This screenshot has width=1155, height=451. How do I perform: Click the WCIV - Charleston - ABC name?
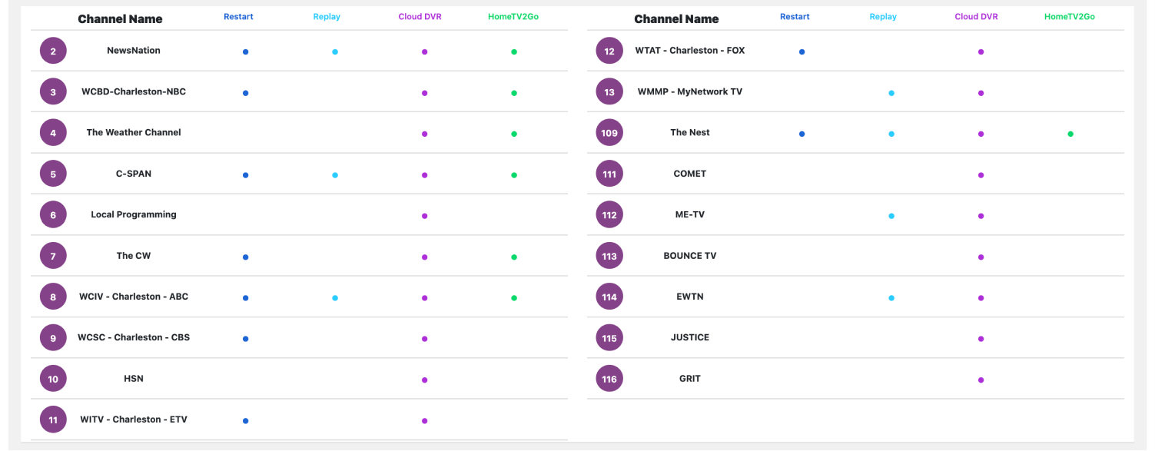tap(134, 297)
